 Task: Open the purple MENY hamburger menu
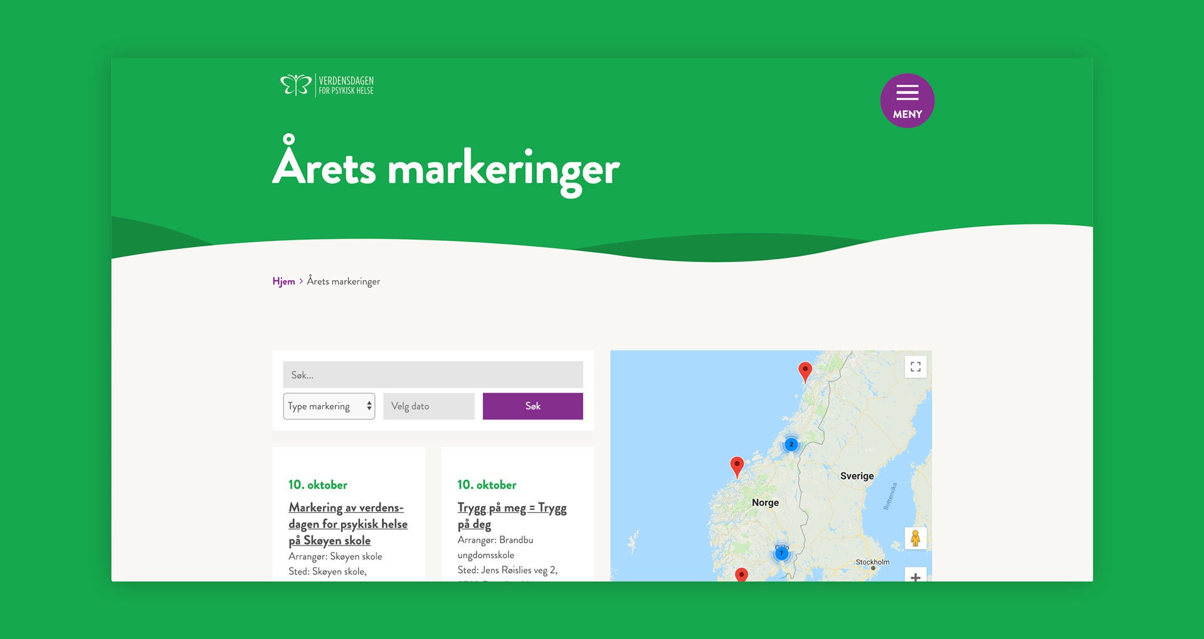(907, 101)
